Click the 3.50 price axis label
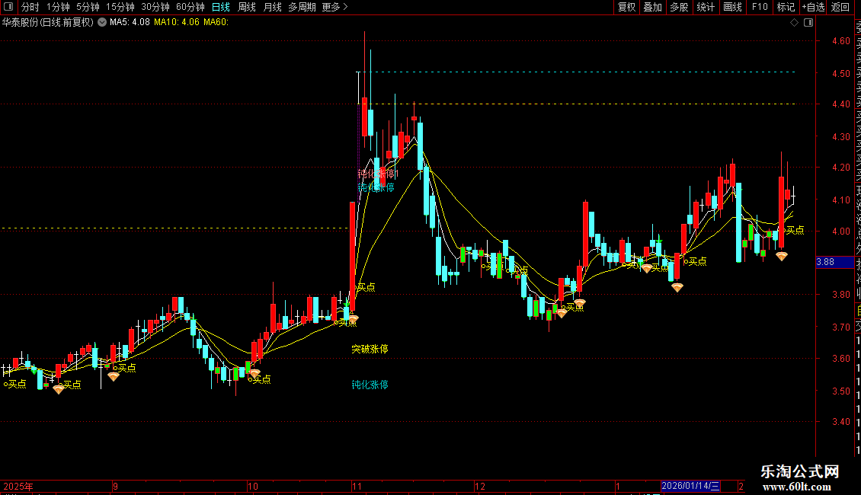The width and height of the screenshot is (861, 495). (x=841, y=391)
